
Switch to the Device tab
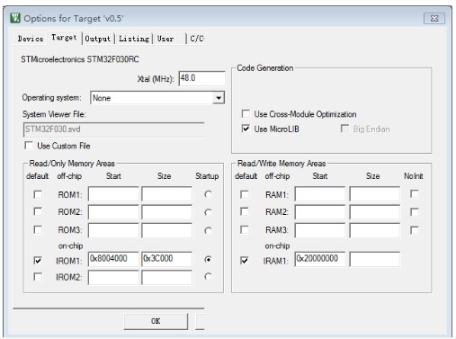(x=31, y=39)
